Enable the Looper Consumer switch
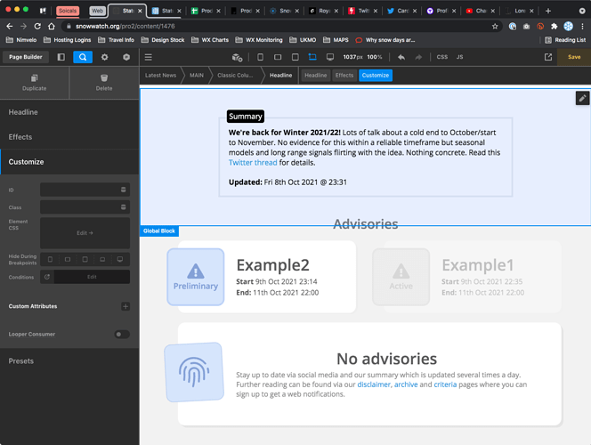The image size is (591, 445). tap(121, 335)
